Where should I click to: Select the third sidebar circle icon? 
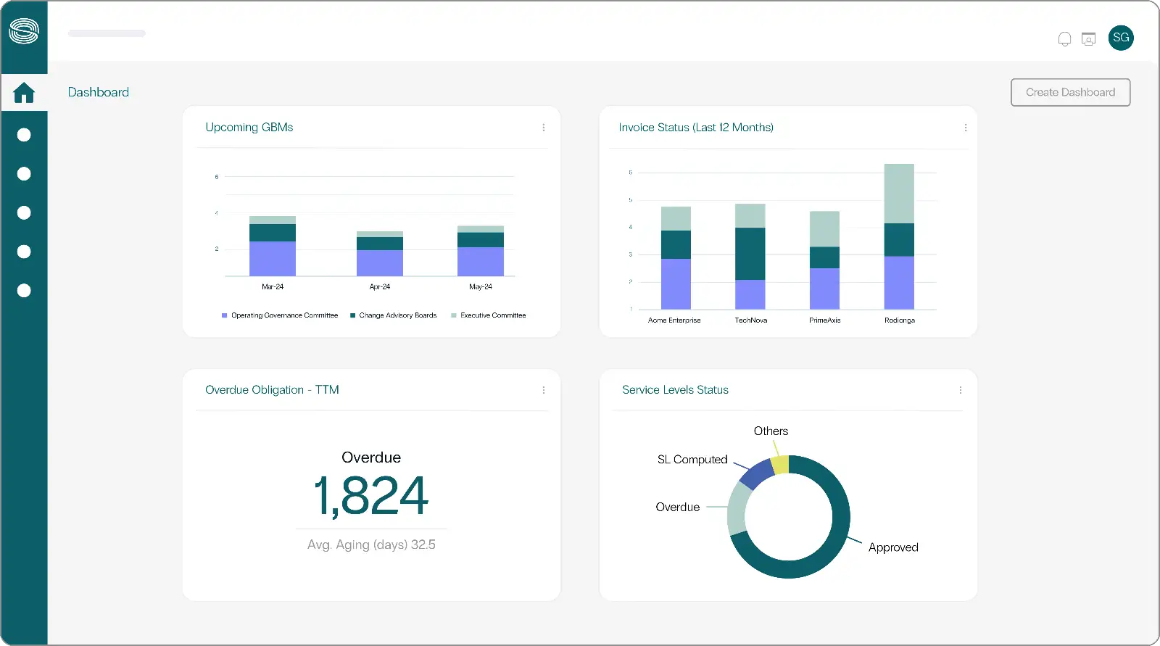point(24,212)
